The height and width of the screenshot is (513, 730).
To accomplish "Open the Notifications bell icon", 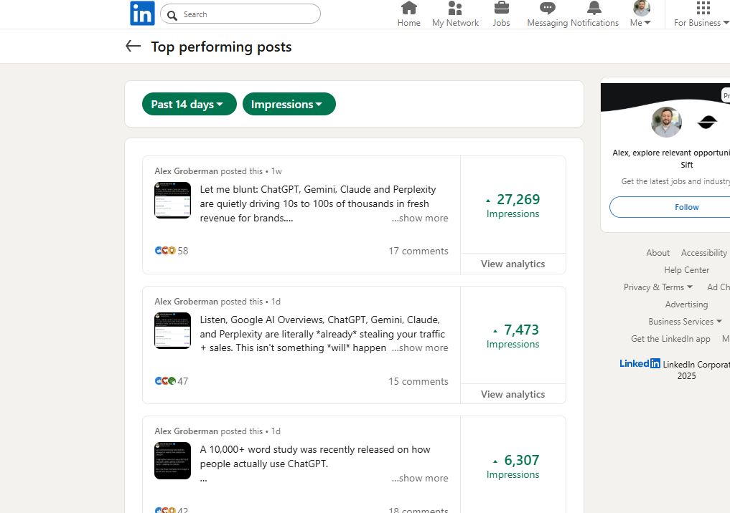I will pyautogui.click(x=594, y=14).
